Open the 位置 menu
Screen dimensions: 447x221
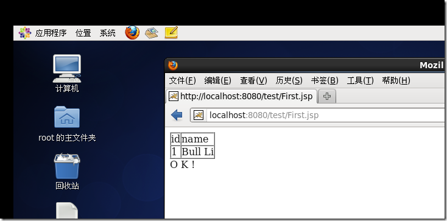pos(83,33)
